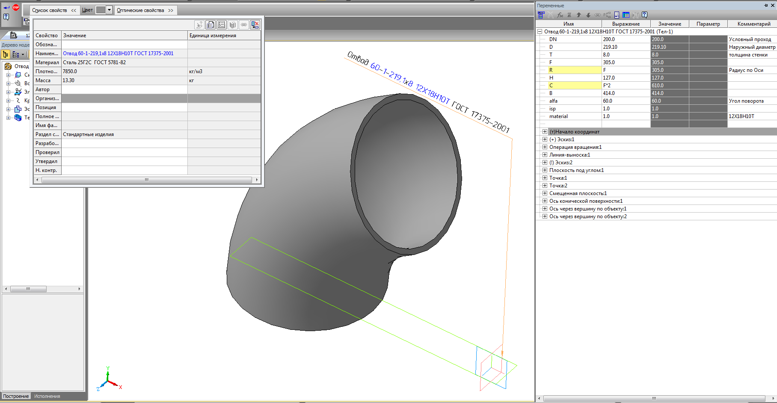Click the Автор value input cell
The width and height of the screenshot is (777, 403).
pyautogui.click(x=125, y=89)
